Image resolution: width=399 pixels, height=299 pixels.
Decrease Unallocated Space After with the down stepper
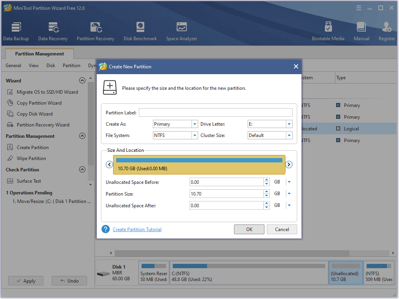click(x=266, y=207)
